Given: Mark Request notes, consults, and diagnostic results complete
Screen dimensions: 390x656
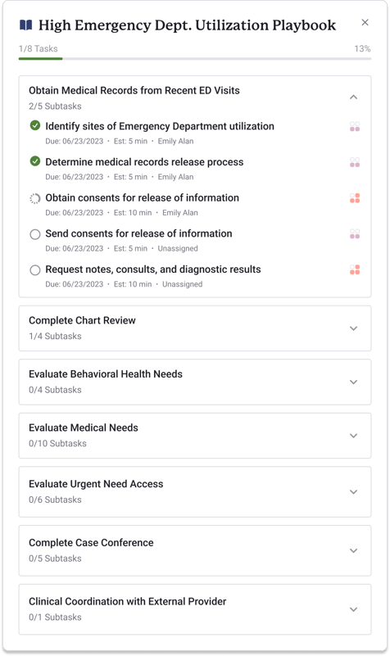Looking at the screenshot, I should click(x=35, y=270).
